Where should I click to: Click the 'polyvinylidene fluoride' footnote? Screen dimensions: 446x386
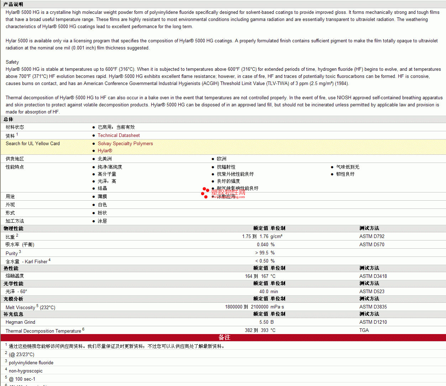tap(31, 363)
